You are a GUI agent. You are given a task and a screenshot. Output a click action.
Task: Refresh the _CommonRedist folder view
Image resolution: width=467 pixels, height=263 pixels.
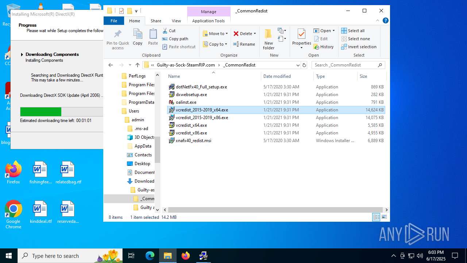(x=304, y=65)
